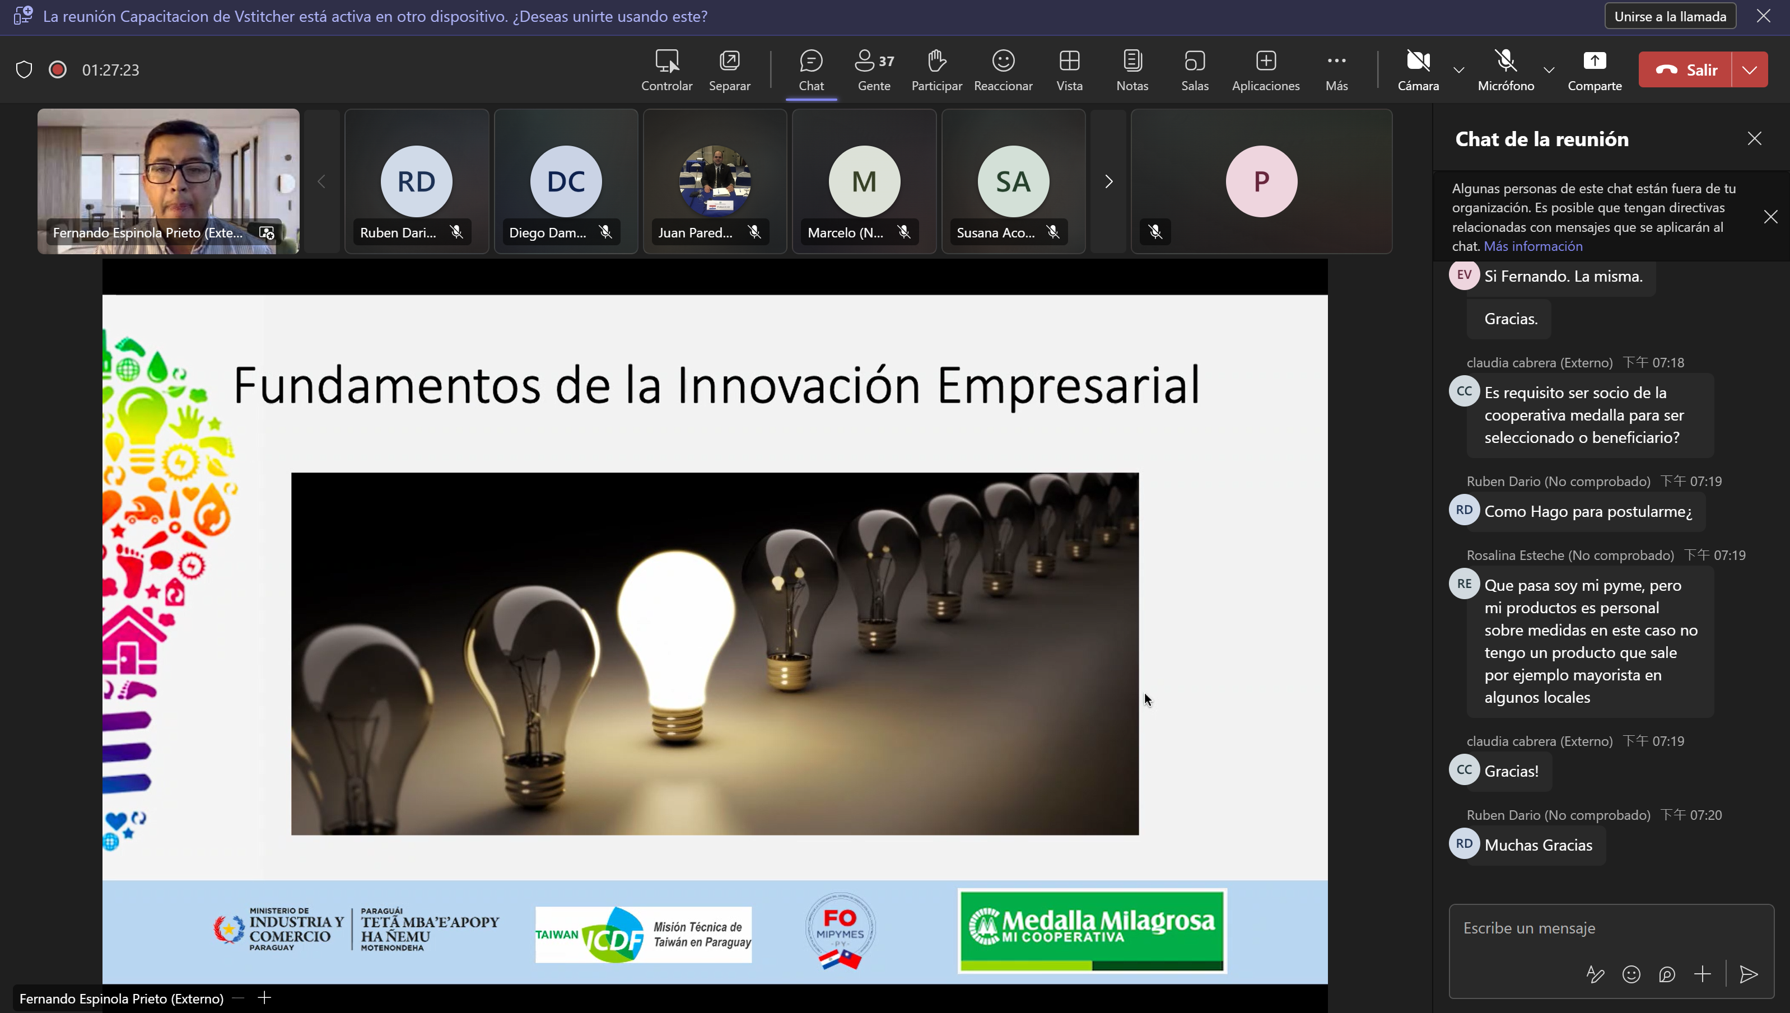
Task: Unmute the Micrófono
Action: [1505, 70]
